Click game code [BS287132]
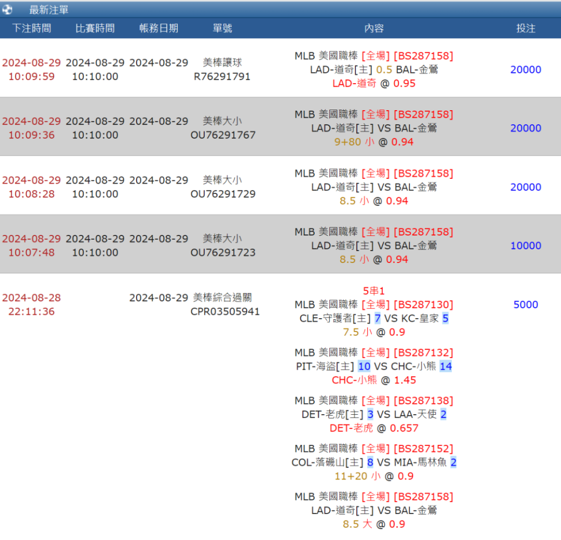The height and width of the screenshot is (540, 561). [424, 353]
